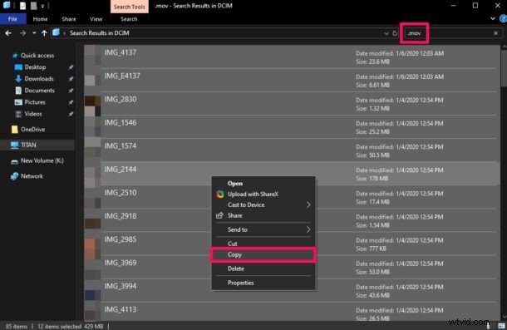Open the Home ribbon tab

[x=40, y=19]
